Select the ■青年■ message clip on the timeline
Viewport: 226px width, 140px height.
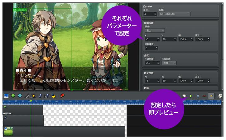pos(23,110)
